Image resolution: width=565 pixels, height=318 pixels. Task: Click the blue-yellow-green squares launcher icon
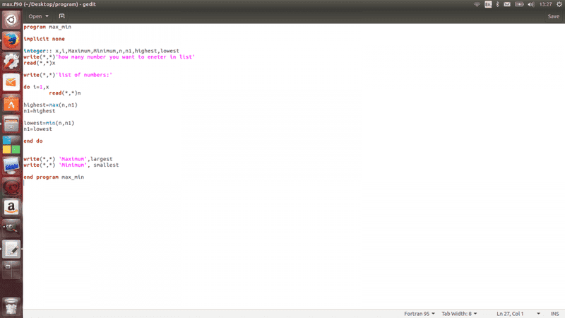[11, 145]
